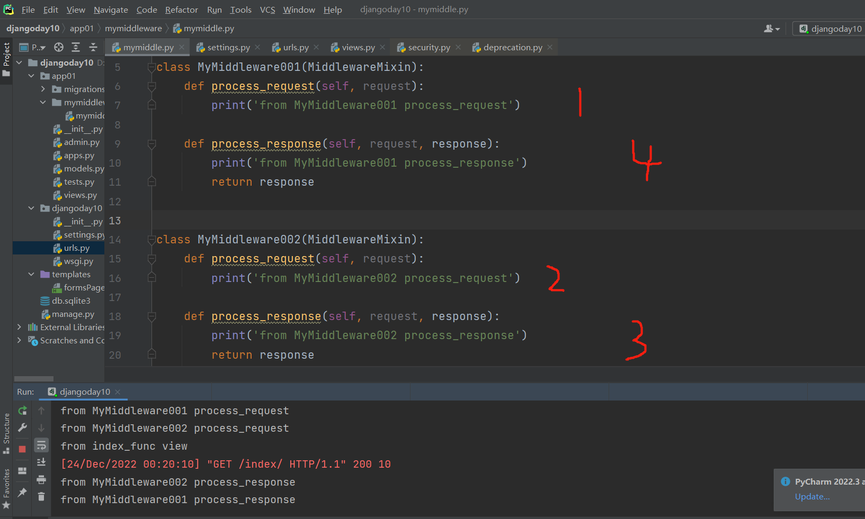The width and height of the screenshot is (865, 519).
Task: Toggle the Project tool window stripe
Action: click(6, 59)
